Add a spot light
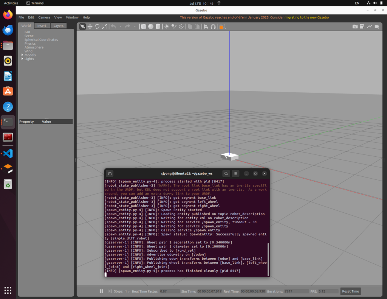 (174, 26)
